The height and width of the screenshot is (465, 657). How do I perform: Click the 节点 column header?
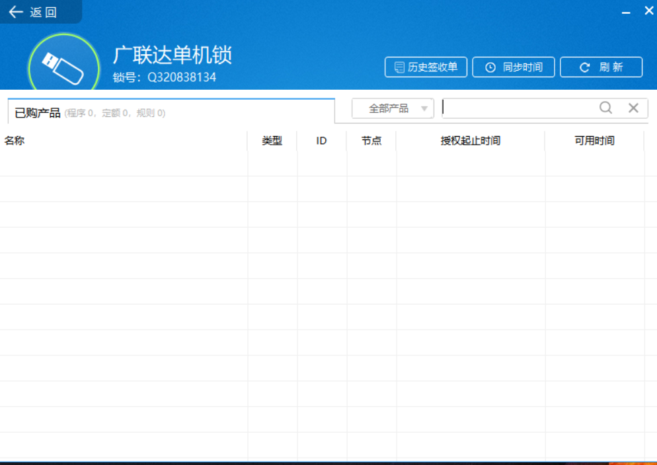pos(371,141)
